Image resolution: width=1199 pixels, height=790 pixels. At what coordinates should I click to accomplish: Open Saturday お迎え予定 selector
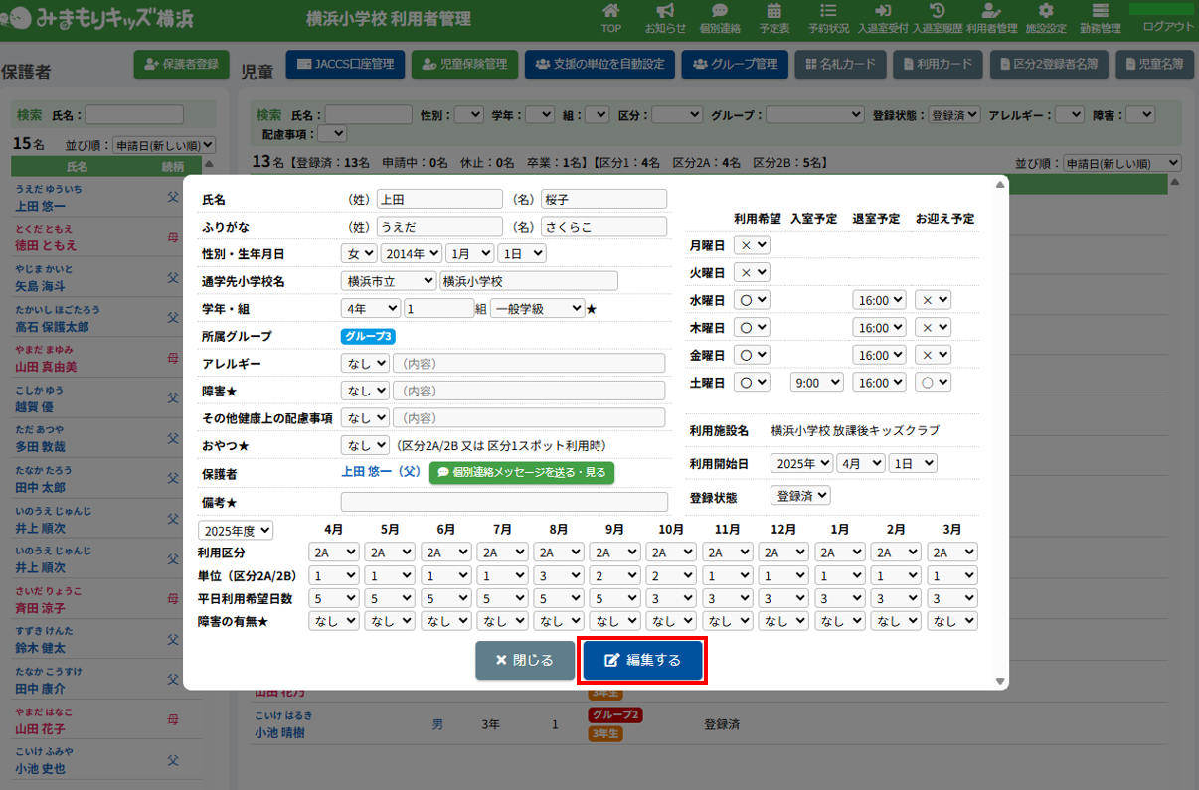(933, 382)
